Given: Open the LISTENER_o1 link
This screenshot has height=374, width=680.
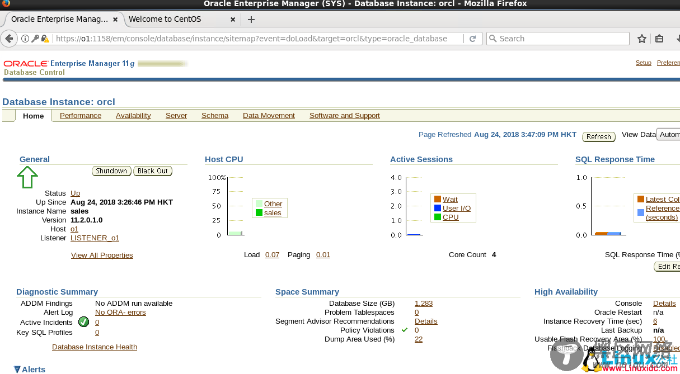Looking at the screenshot, I should [x=95, y=238].
